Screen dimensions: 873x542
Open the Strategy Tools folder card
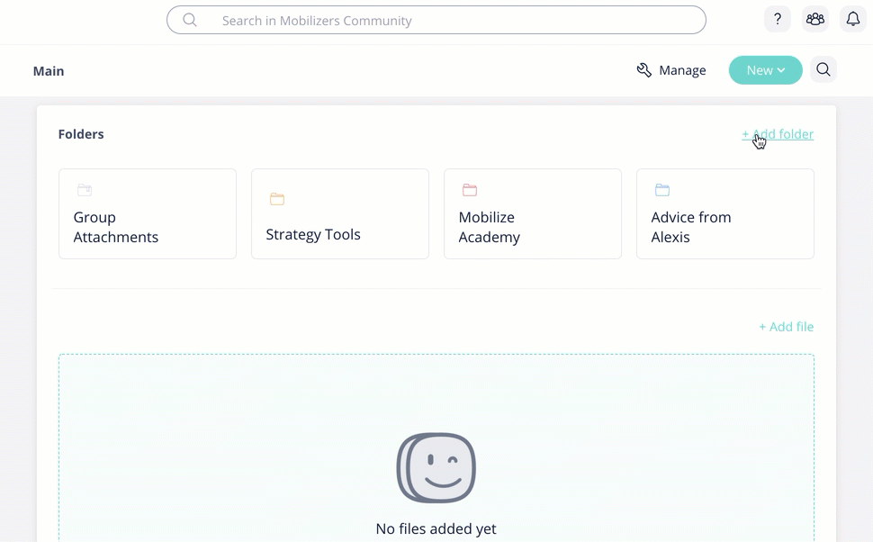340,214
